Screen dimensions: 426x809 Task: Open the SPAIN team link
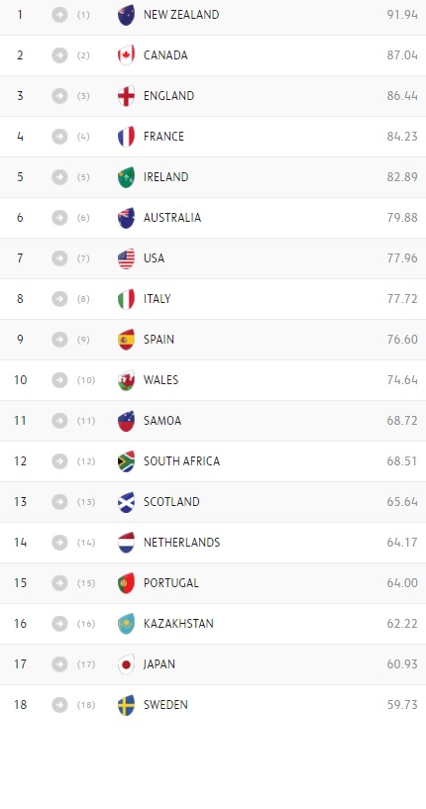click(x=159, y=340)
